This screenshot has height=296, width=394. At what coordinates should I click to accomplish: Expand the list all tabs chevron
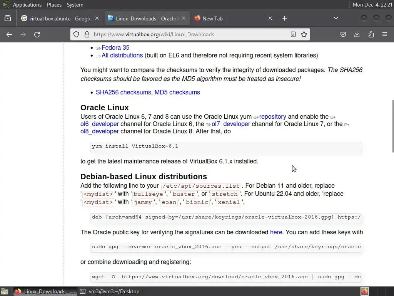click(x=336, y=18)
